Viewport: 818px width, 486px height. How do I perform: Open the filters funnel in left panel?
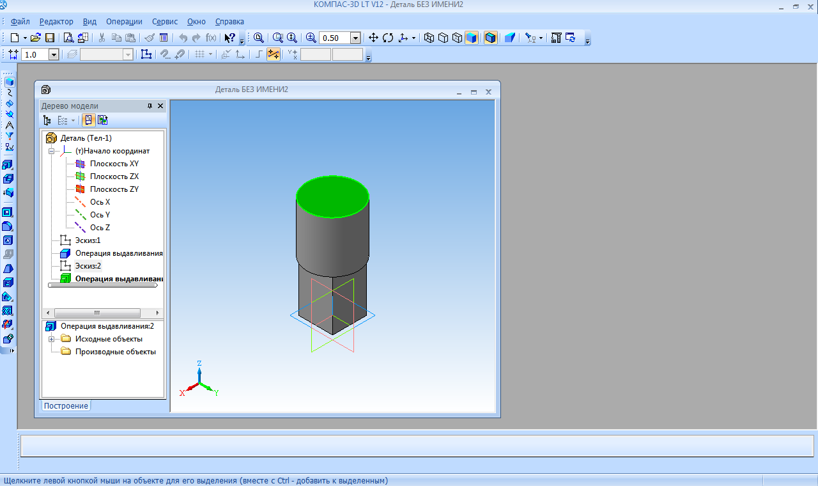point(9,136)
